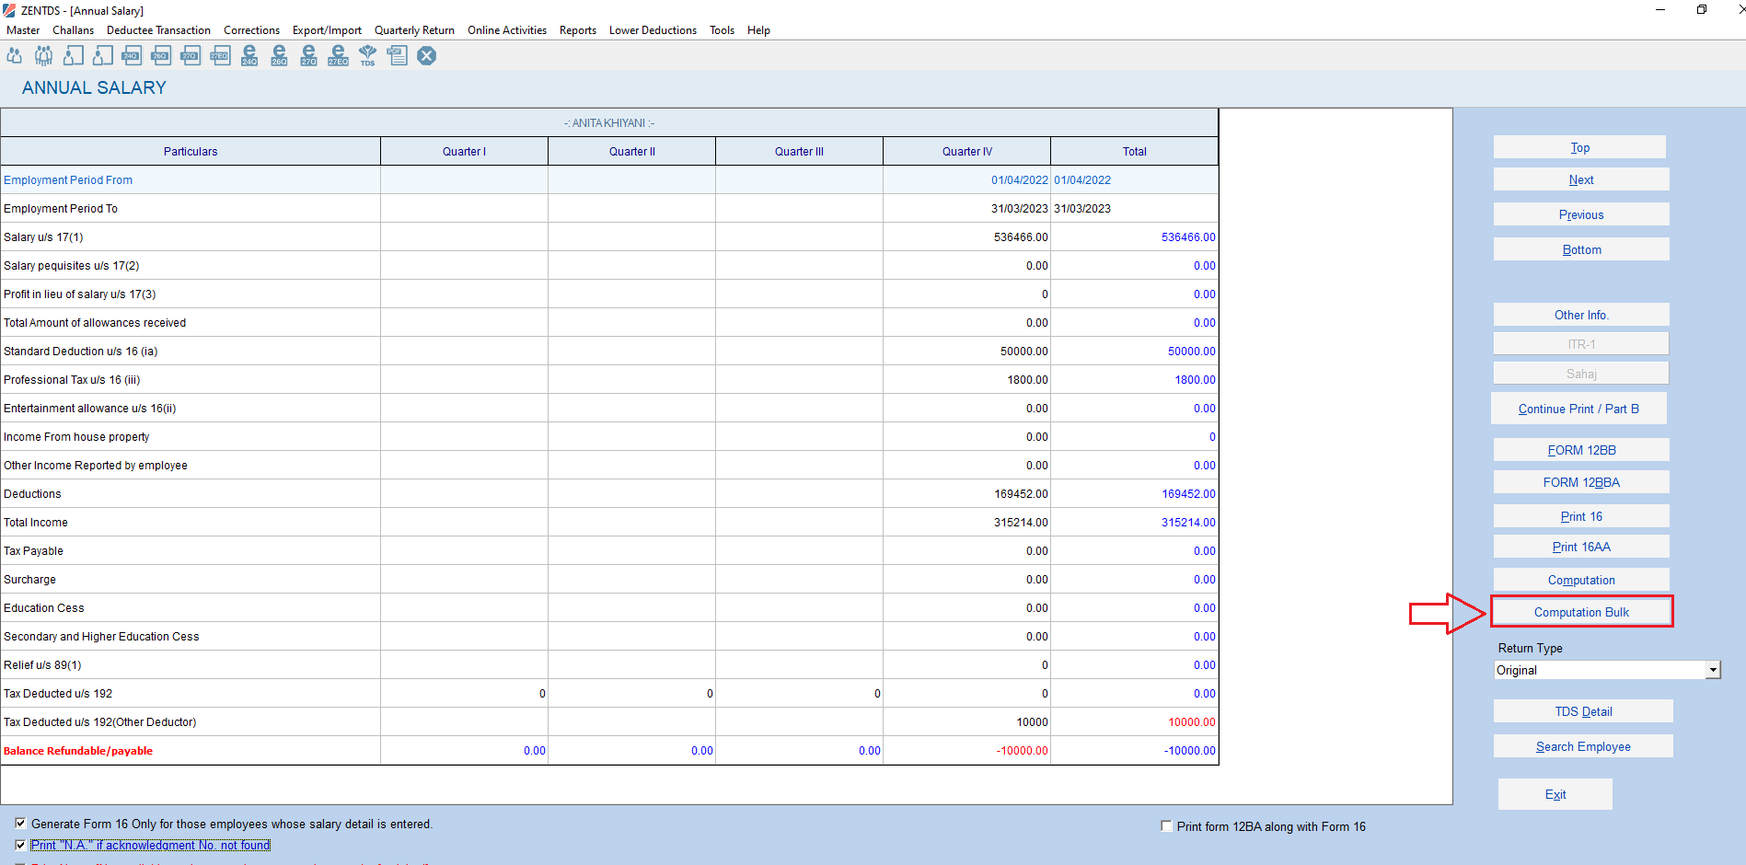Image resolution: width=1746 pixels, height=865 pixels.
Task: Open the 24Q form document icon
Action: 132,56
